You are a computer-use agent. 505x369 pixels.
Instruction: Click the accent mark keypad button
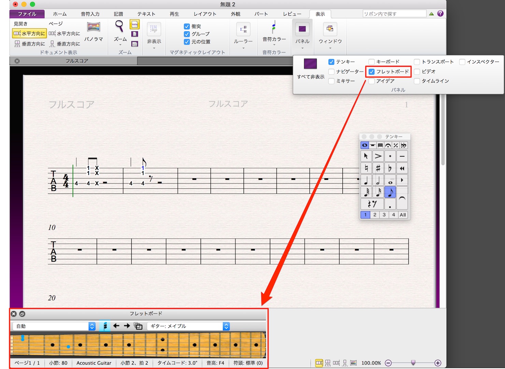[378, 156]
